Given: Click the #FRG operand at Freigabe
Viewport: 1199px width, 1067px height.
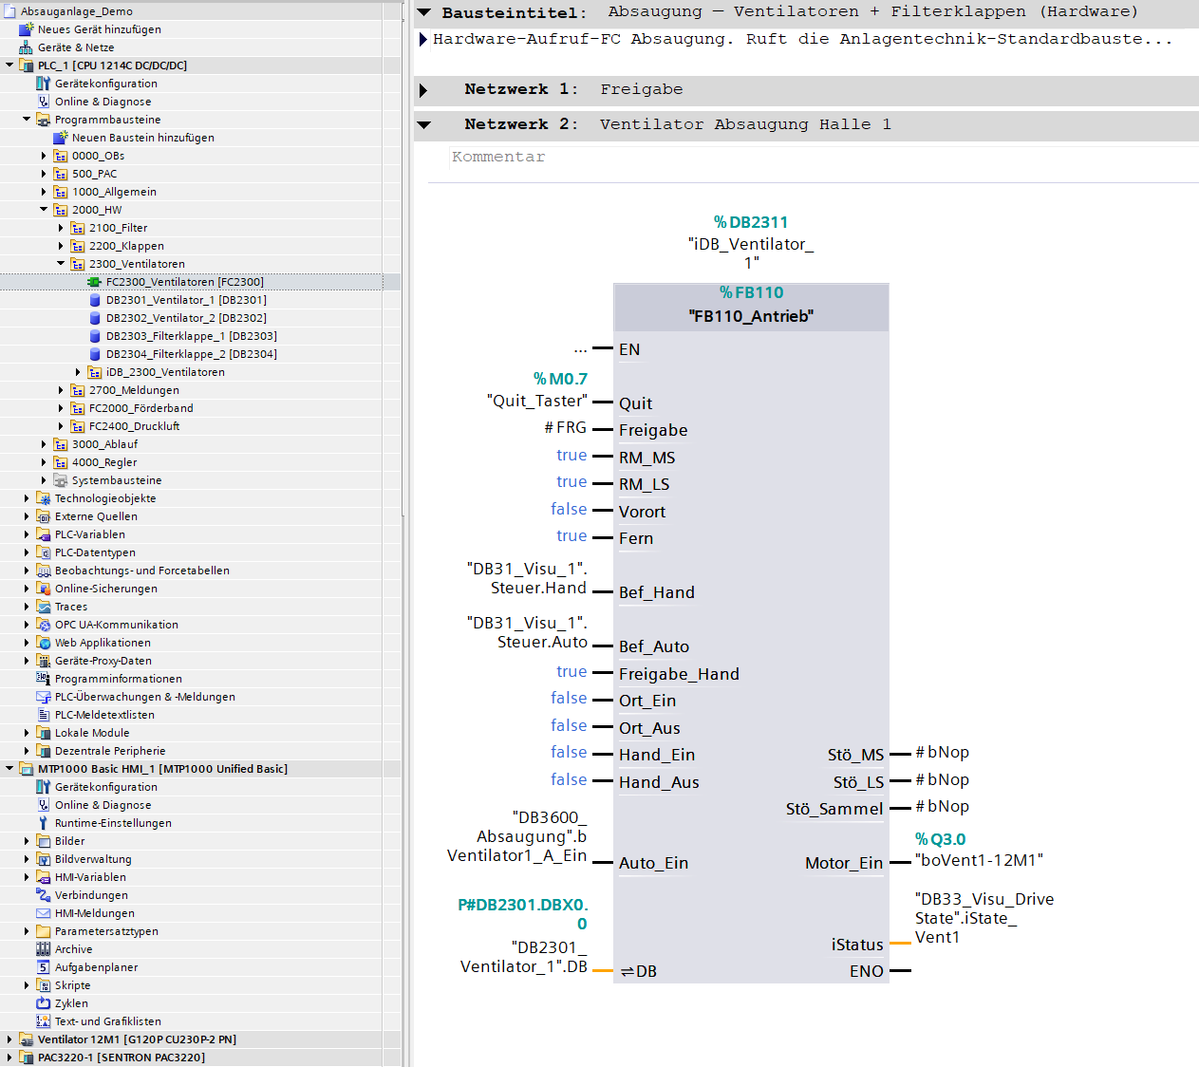Looking at the screenshot, I should (566, 428).
